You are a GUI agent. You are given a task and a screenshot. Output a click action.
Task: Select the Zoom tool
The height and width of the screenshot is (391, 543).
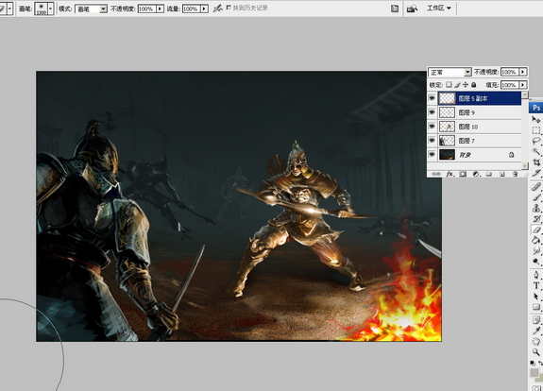[536, 352]
